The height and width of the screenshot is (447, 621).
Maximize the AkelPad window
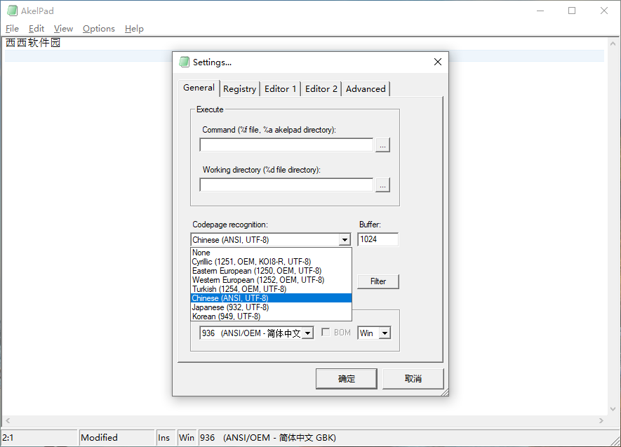572,11
